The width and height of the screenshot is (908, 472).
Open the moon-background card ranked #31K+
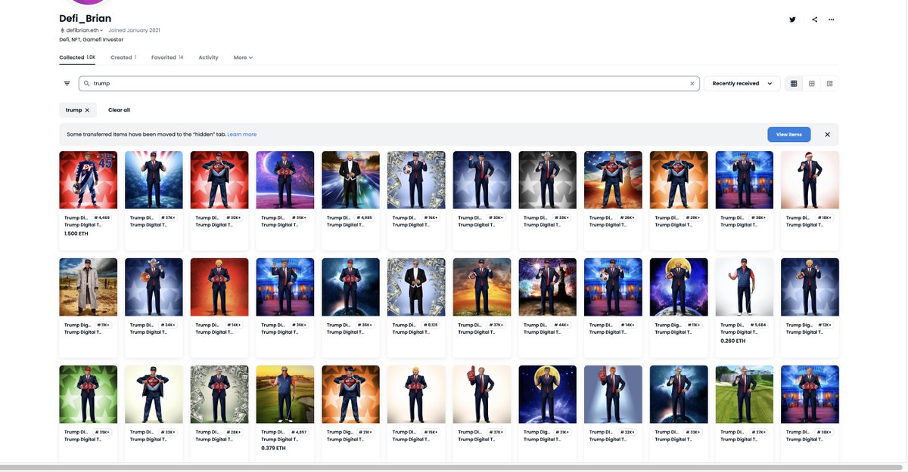point(547,413)
